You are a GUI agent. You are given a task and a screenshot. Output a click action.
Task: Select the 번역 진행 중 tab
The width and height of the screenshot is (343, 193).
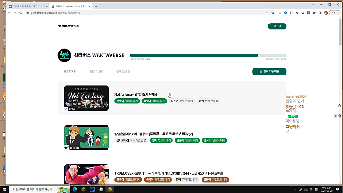123,72
